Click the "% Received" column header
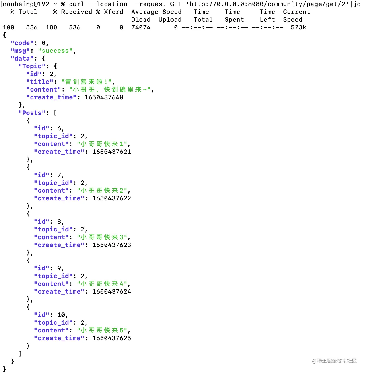366x373 pixels. (x=73, y=12)
